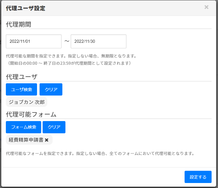Click the help text about 無期限 period
218x188 pixels.
pos(71,56)
